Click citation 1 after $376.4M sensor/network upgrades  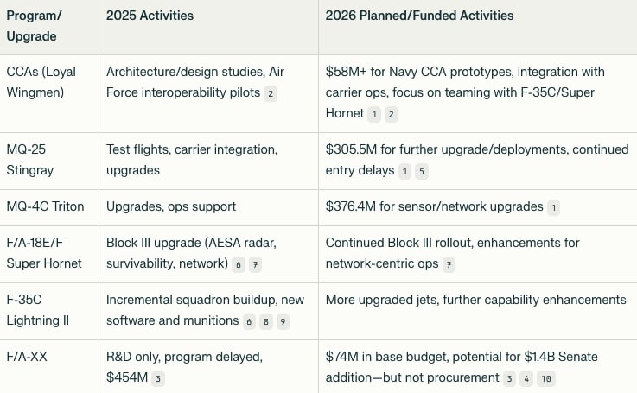553,207
